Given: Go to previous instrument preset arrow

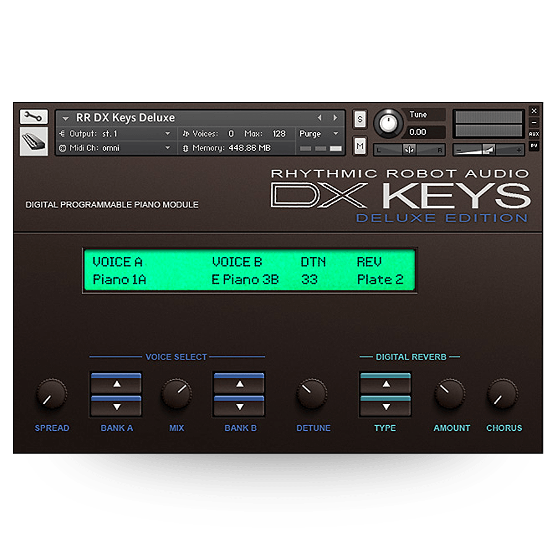Looking at the screenshot, I should tap(319, 118).
